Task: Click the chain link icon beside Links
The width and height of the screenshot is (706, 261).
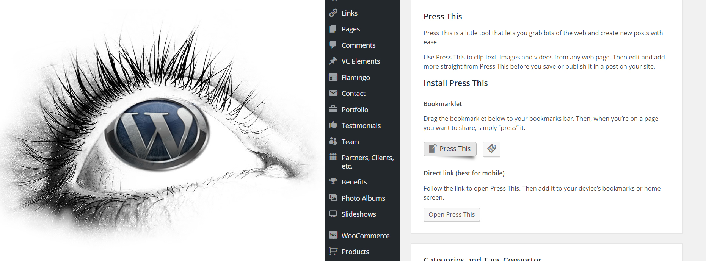Action: click(x=333, y=13)
